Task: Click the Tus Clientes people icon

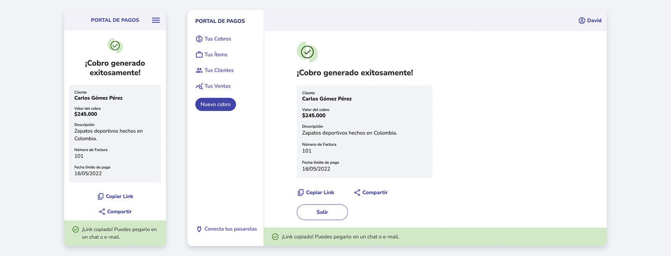Action: pyautogui.click(x=199, y=70)
